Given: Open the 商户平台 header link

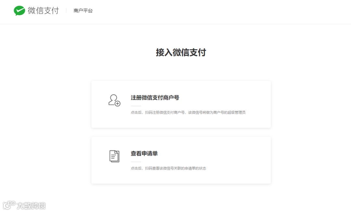Looking at the screenshot, I should [x=83, y=11].
